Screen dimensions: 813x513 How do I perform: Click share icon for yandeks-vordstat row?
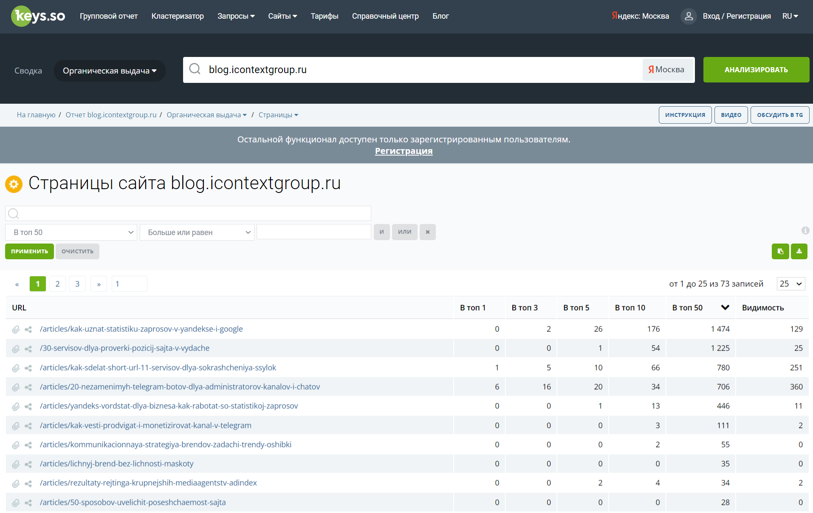28,407
